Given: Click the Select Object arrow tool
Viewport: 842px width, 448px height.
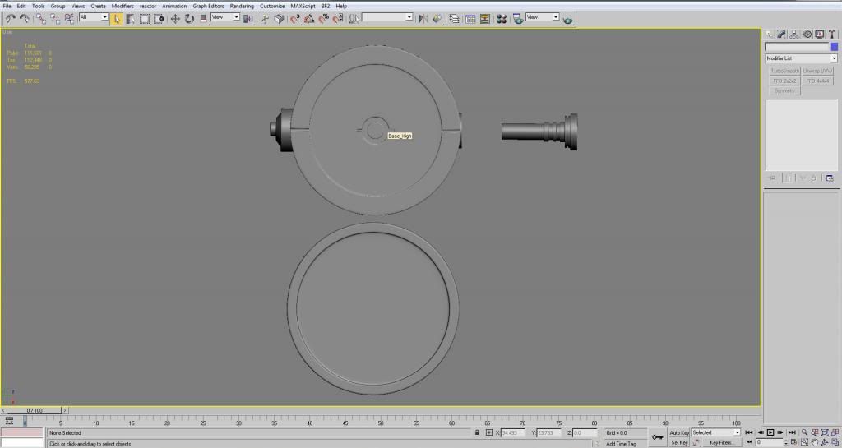Looking at the screenshot, I should tap(117, 18).
